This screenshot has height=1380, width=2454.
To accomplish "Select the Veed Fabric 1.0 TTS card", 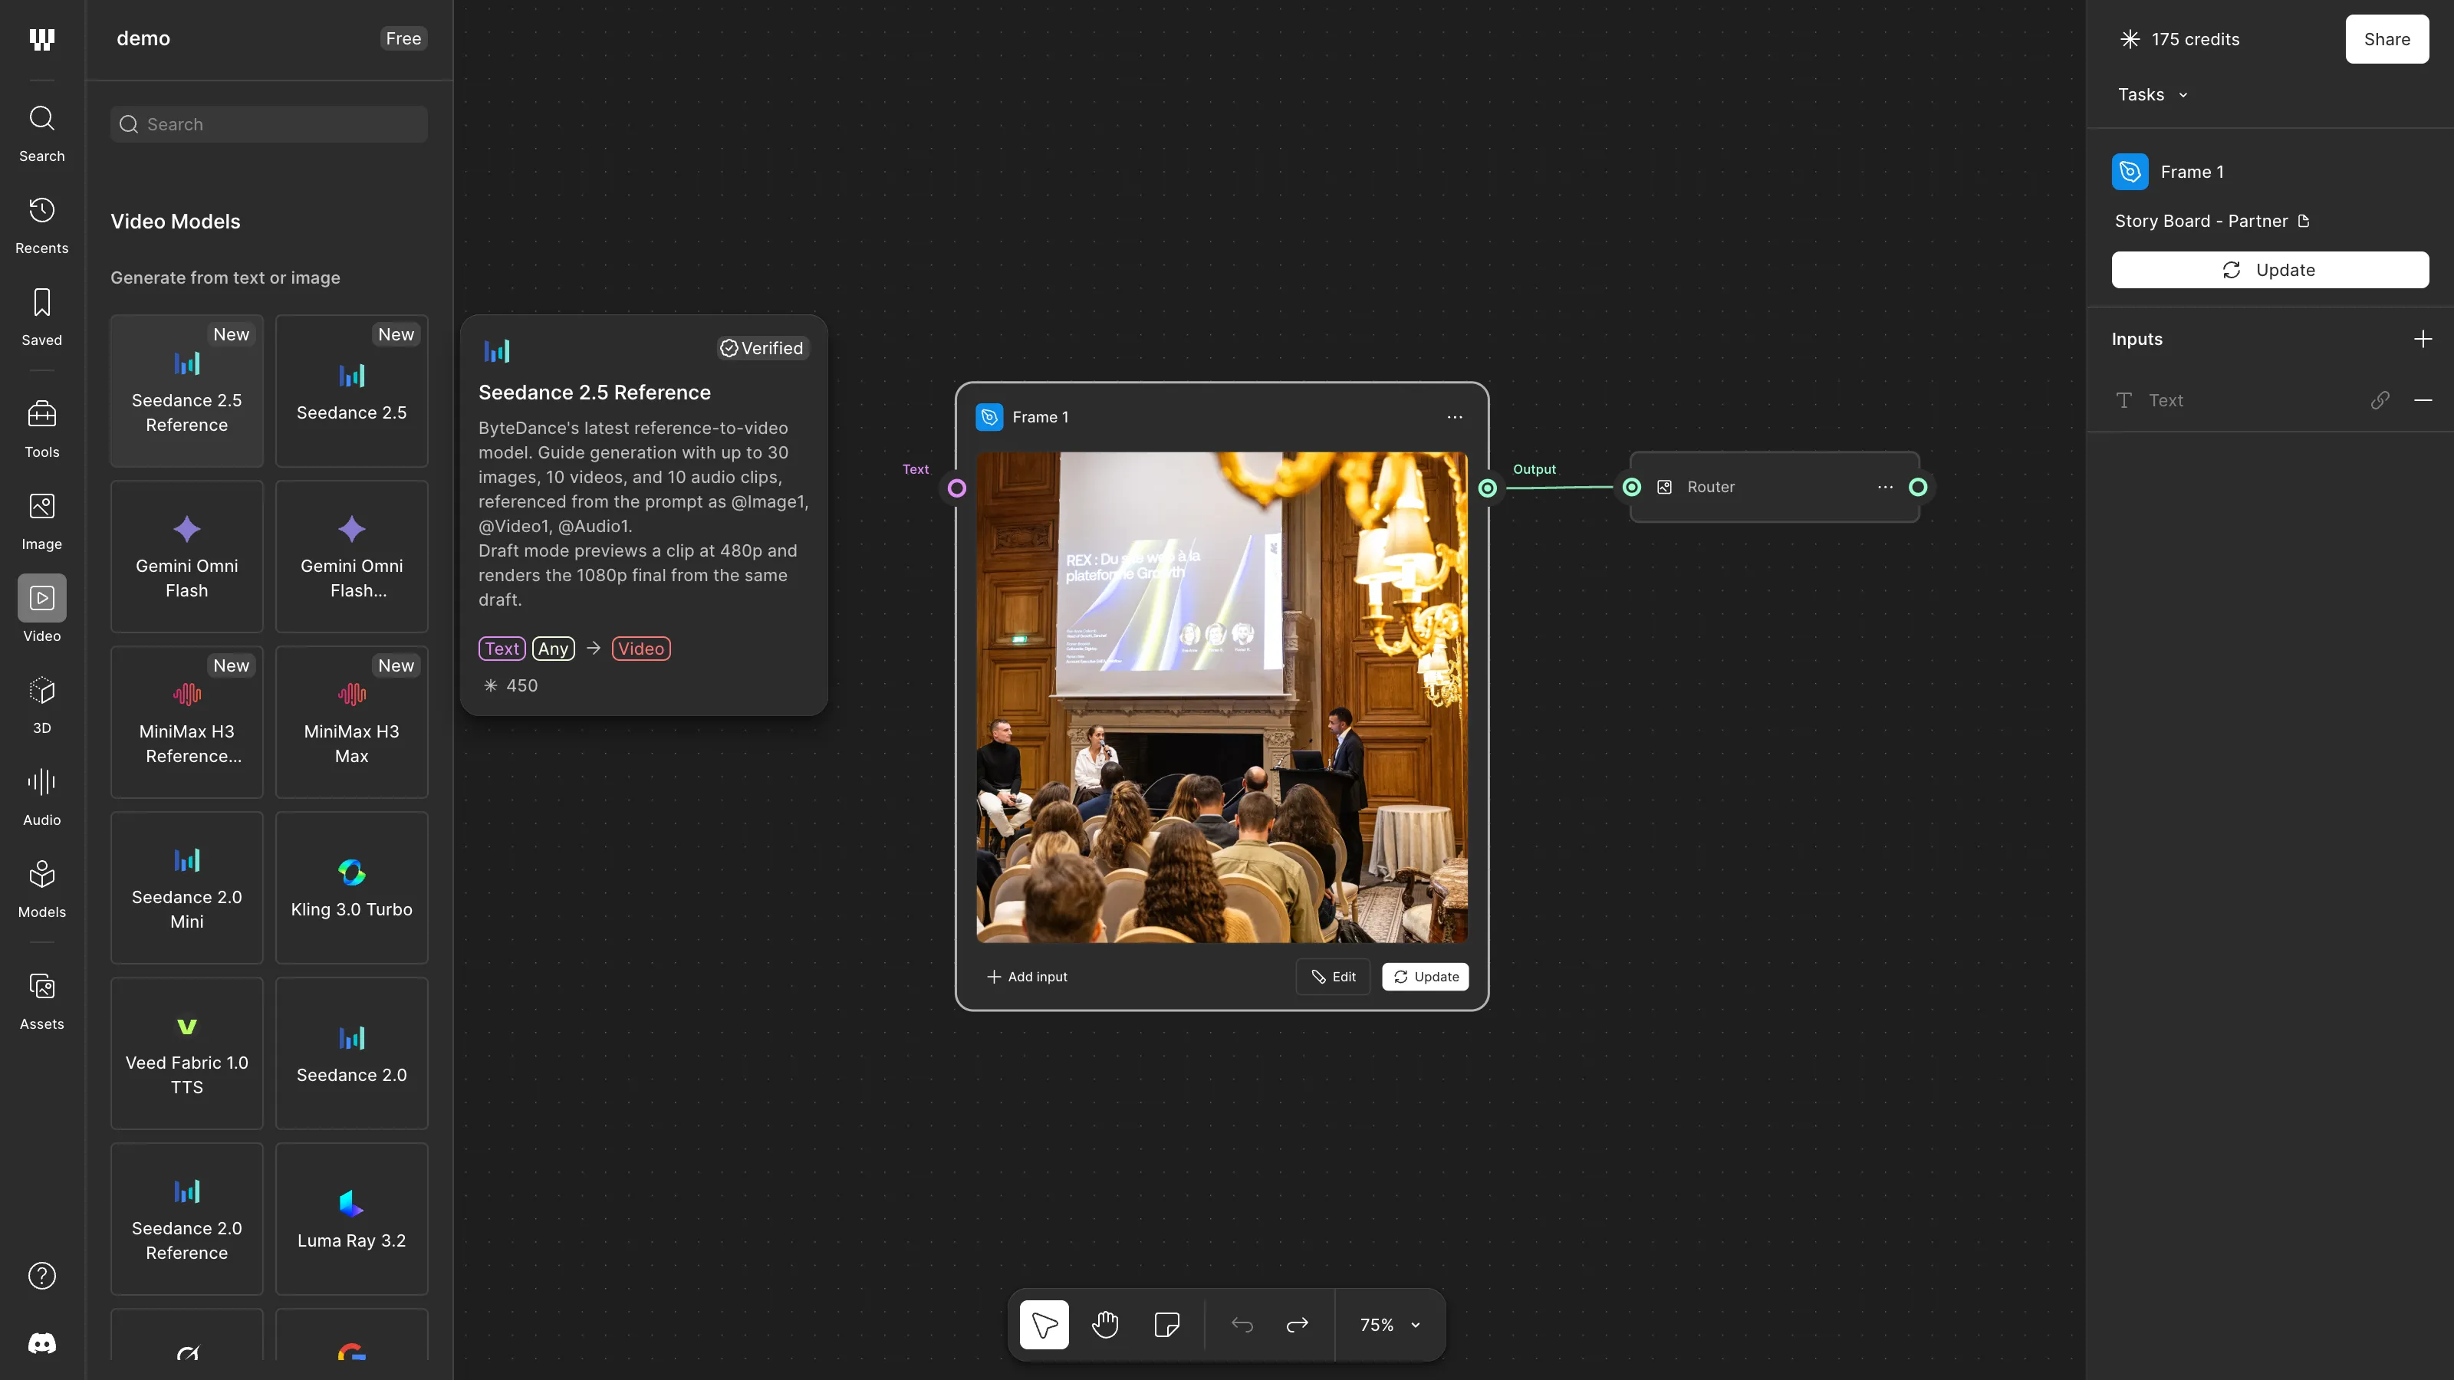I will pyautogui.click(x=186, y=1054).
